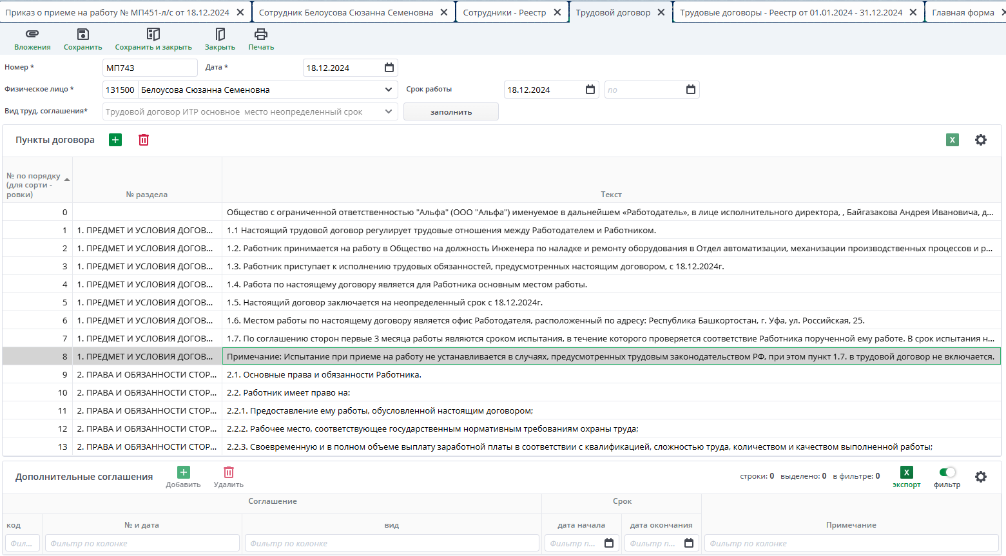Toggle the фильтр switch off
This screenshot has width=1006, height=556.
[x=947, y=472]
